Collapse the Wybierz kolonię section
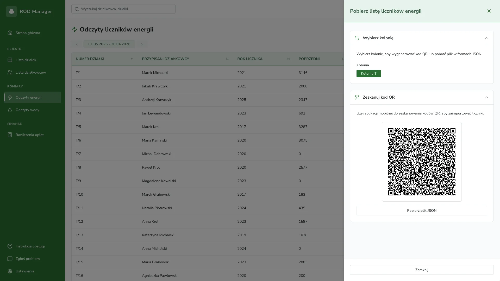The image size is (500, 281). (x=486, y=38)
